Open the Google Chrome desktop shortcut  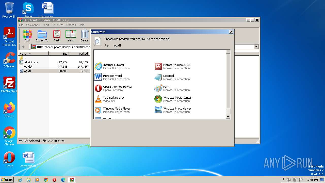(x=9, y=136)
